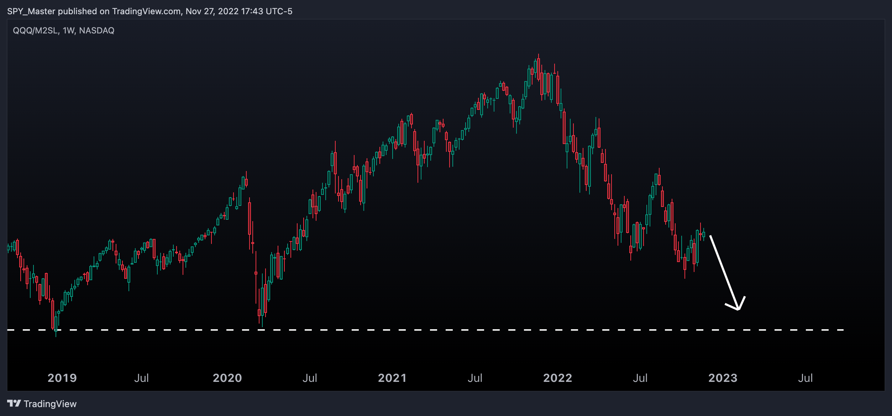Click the QQQ/M2SL, 1W, NASDAQ symbol label
Viewport: 892px width, 416px height.
click(x=64, y=31)
